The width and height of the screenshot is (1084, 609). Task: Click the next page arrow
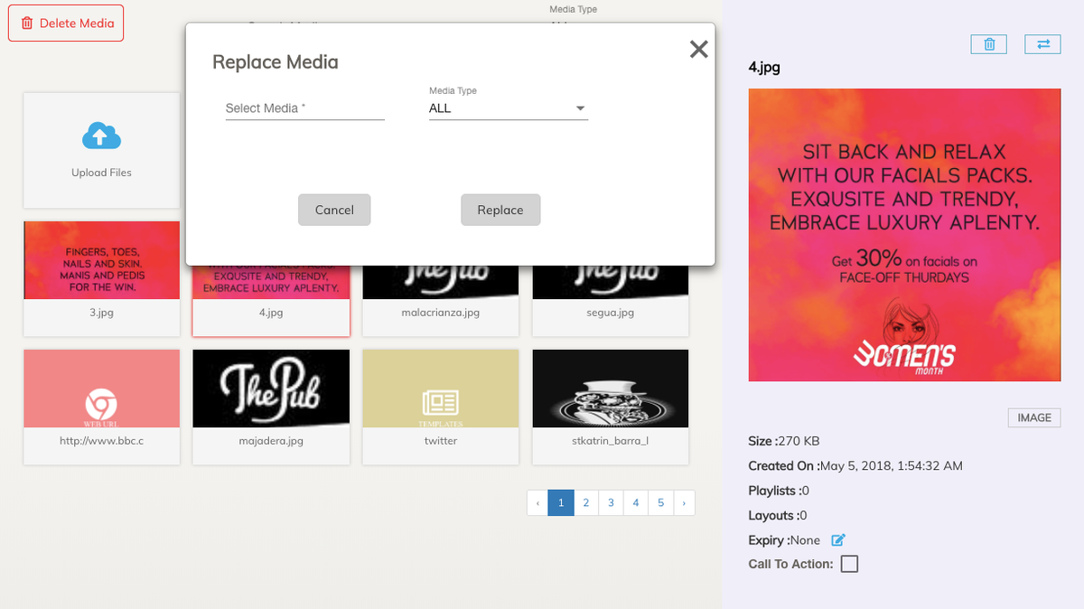point(684,502)
